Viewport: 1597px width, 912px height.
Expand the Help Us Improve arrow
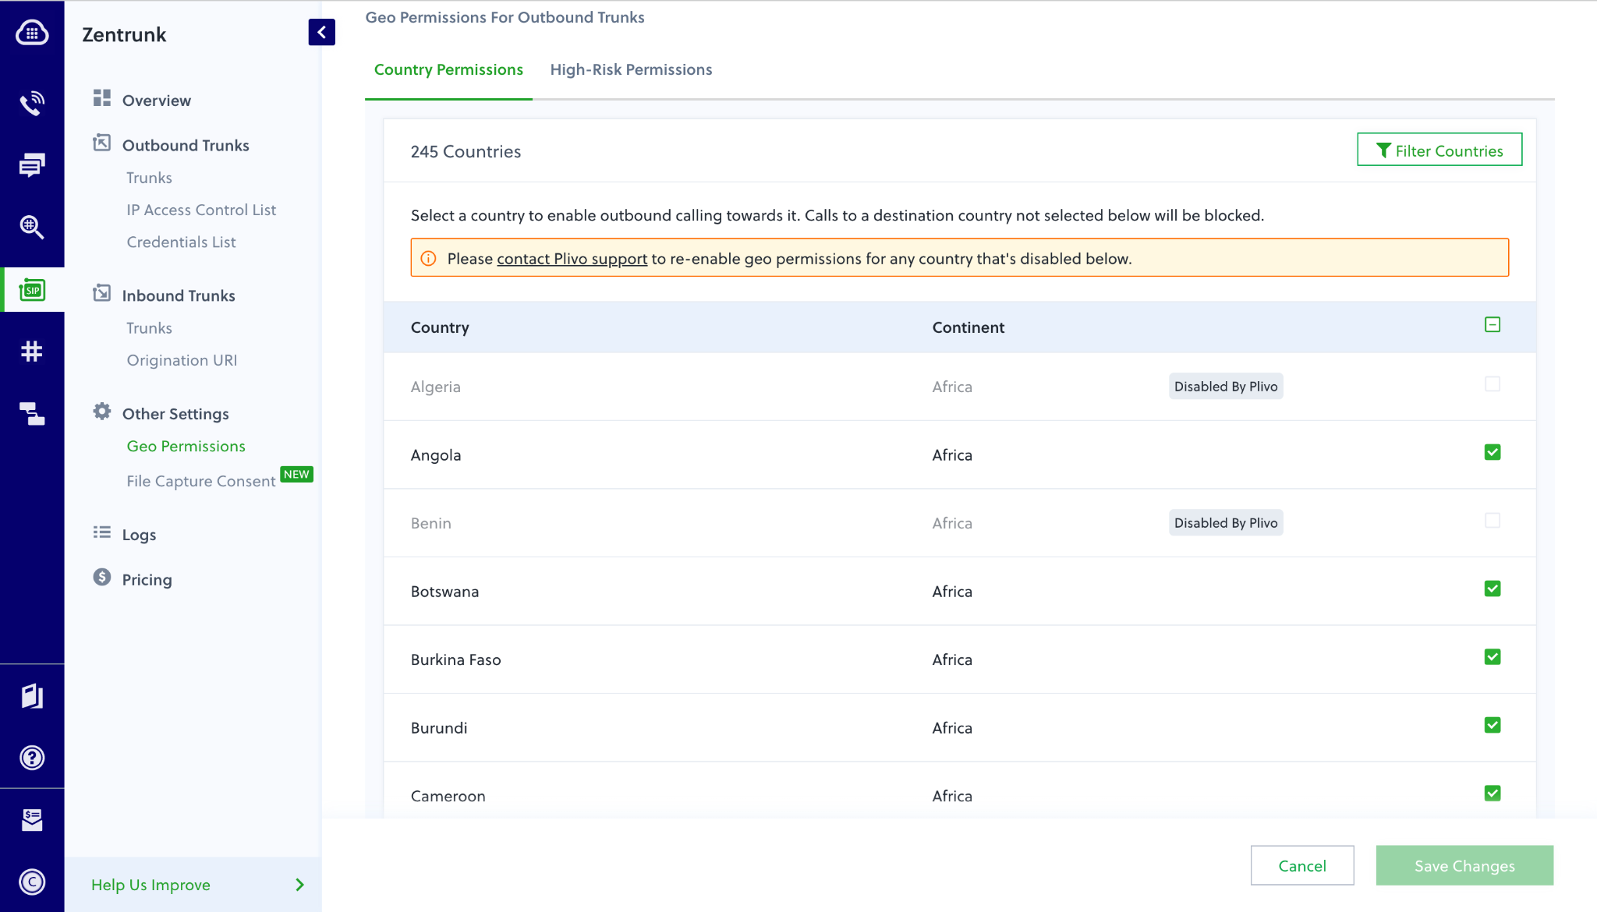tap(299, 885)
